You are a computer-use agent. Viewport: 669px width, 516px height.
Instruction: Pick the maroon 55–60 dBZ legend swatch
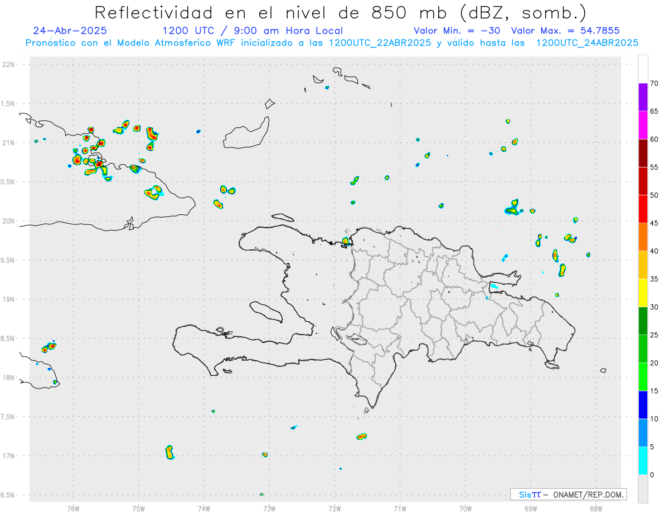tap(643, 153)
